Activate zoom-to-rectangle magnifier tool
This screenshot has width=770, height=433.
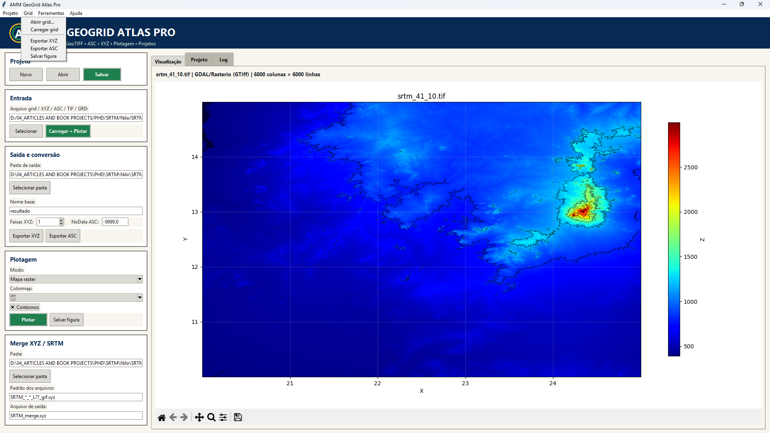(x=211, y=417)
